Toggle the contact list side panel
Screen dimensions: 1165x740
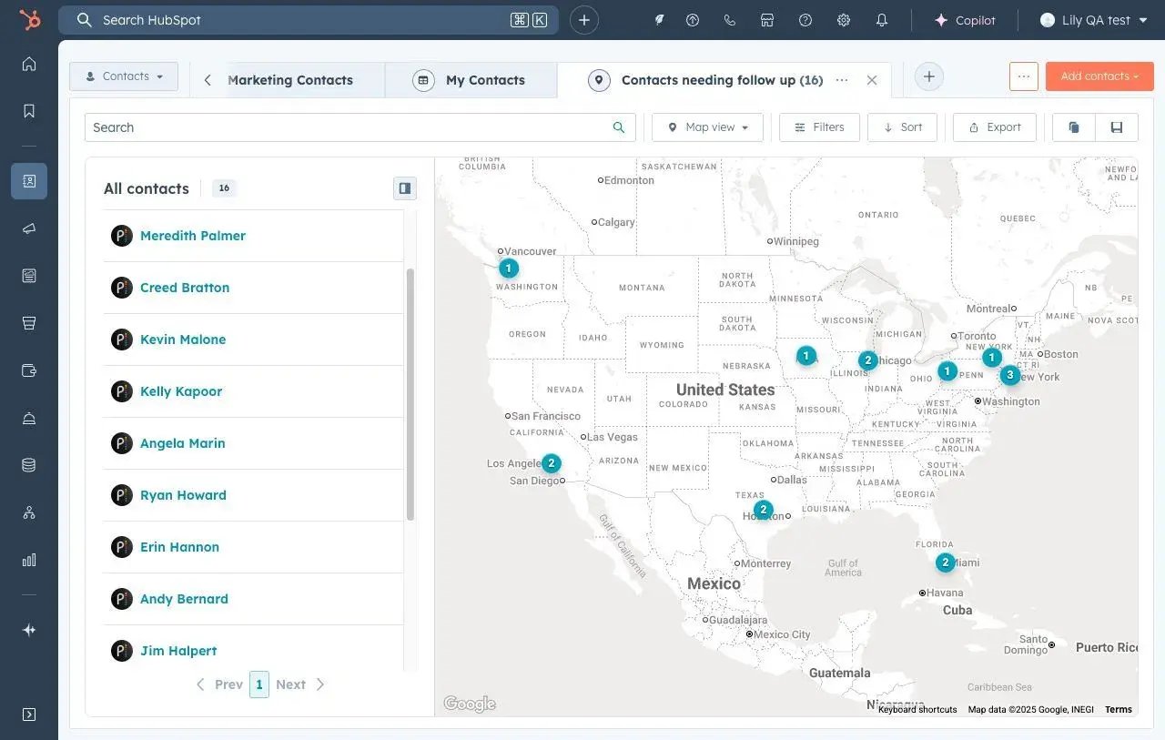[x=405, y=188]
